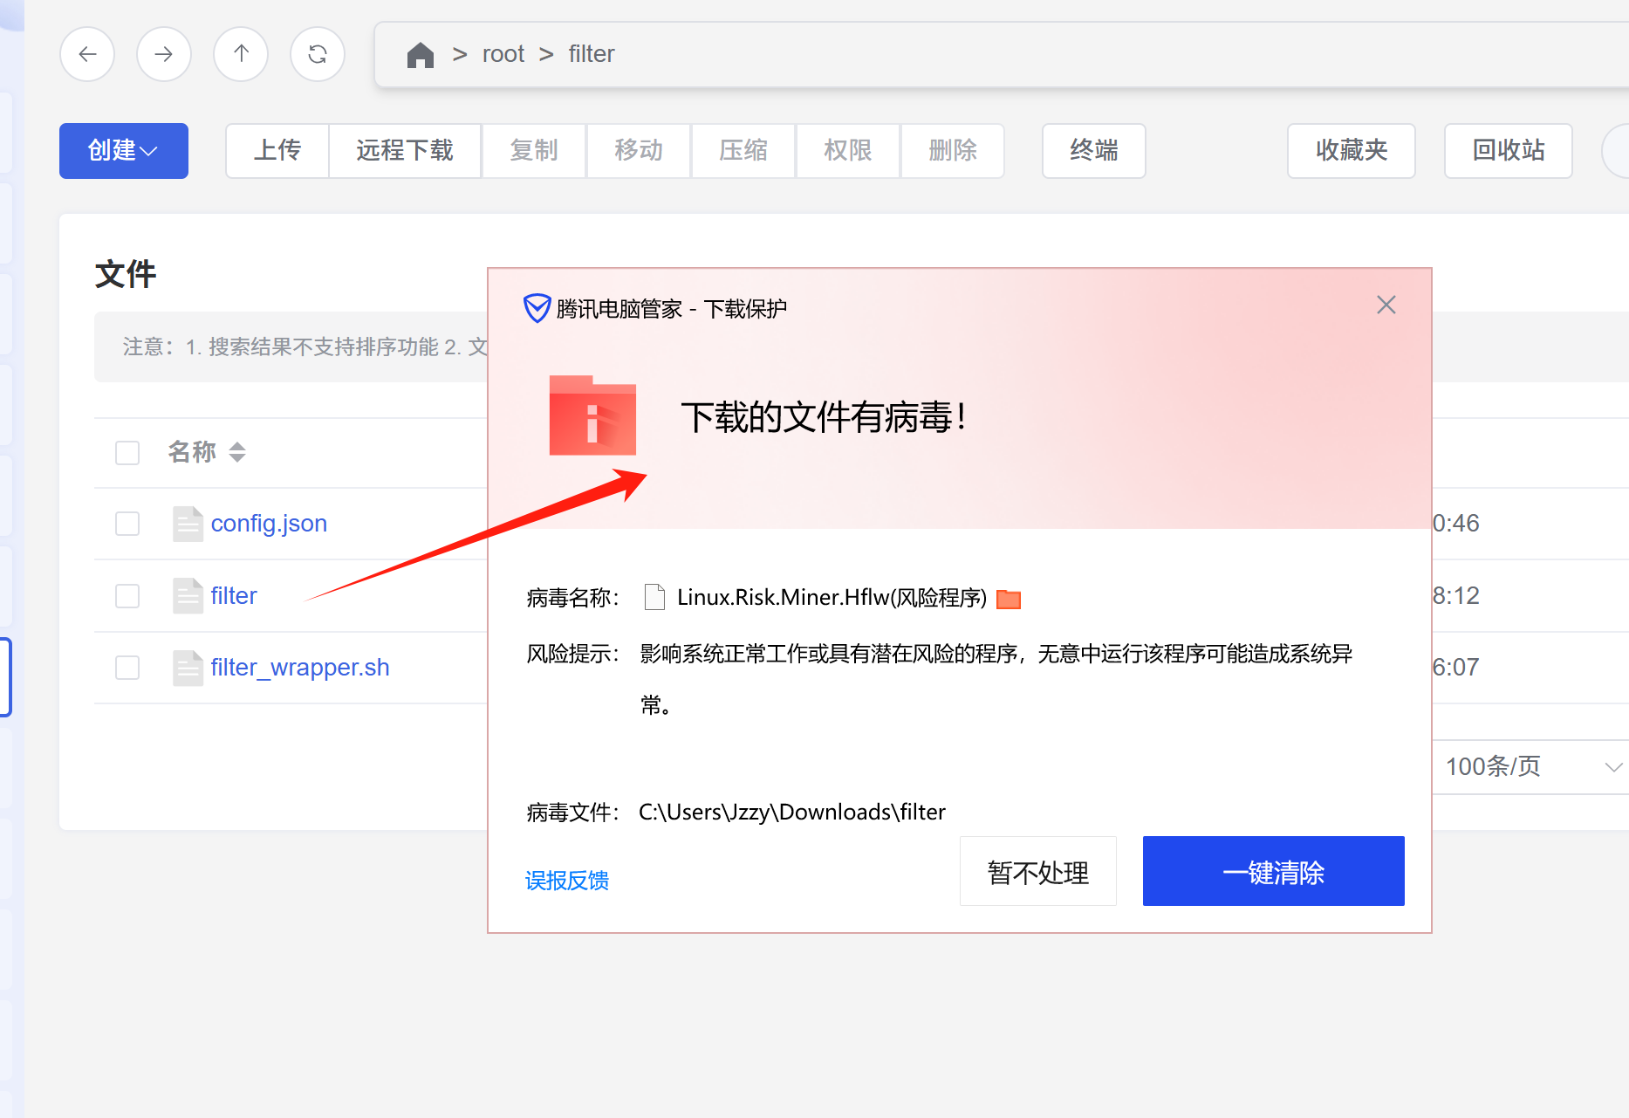Click the config.json file icon

(x=188, y=524)
